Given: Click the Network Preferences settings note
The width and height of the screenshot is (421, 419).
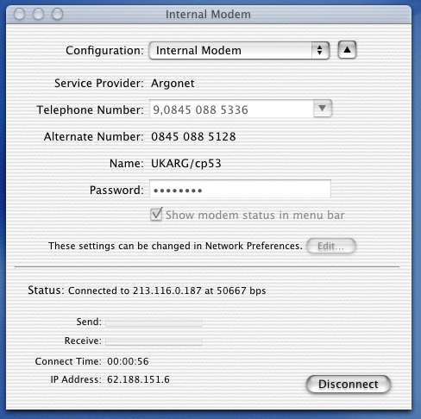Looking at the screenshot, I should [175, 246].
